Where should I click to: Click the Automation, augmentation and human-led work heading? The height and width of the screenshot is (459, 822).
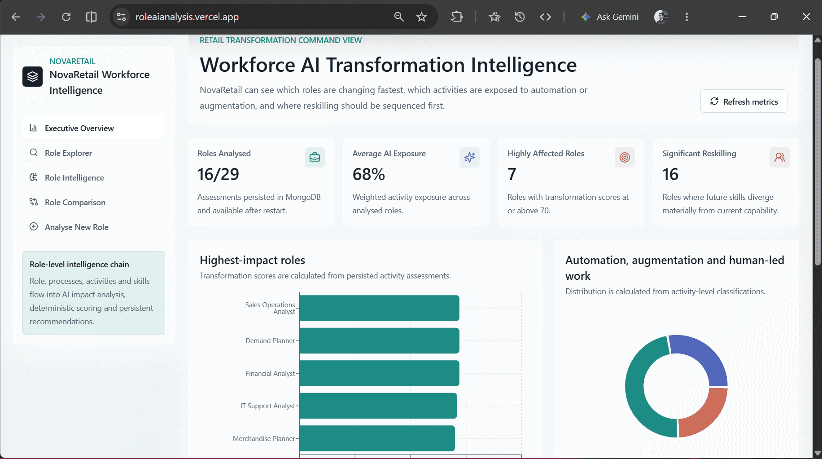(x=675, y=268)
